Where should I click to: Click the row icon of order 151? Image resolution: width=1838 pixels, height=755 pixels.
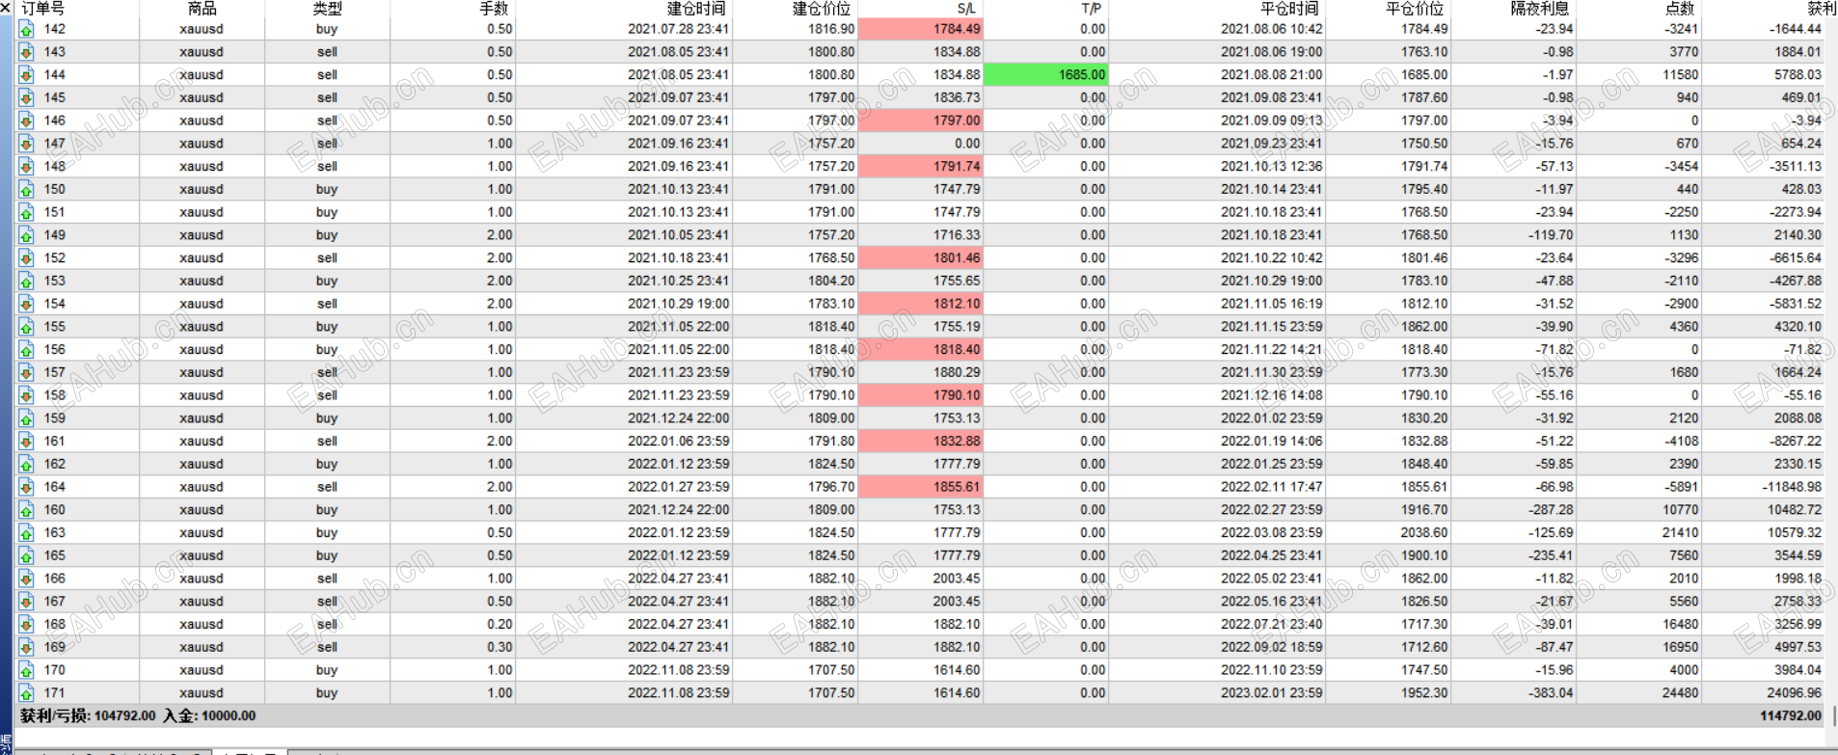click(x=26, y=212)
